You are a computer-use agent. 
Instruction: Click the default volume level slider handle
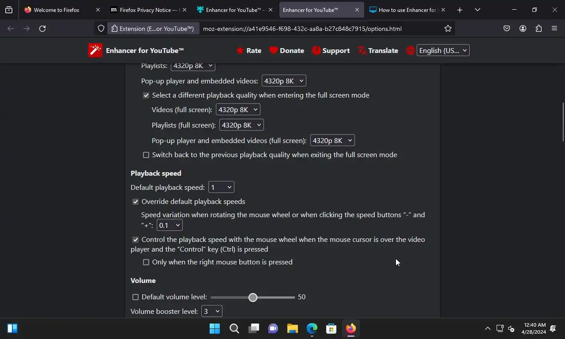[253, 298]
